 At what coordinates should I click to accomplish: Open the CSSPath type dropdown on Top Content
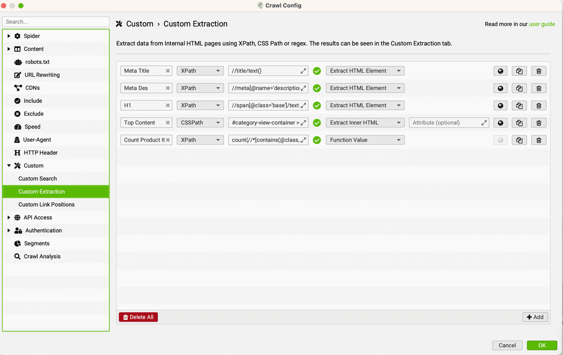200,122
